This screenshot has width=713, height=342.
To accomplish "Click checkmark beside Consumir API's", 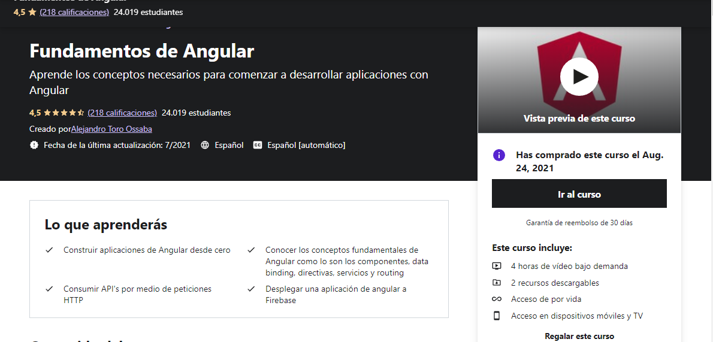I will click(49, 289).
